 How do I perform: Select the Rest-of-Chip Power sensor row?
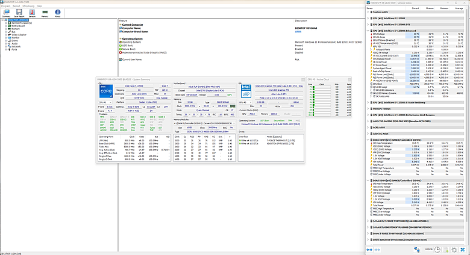click(416, 72)
